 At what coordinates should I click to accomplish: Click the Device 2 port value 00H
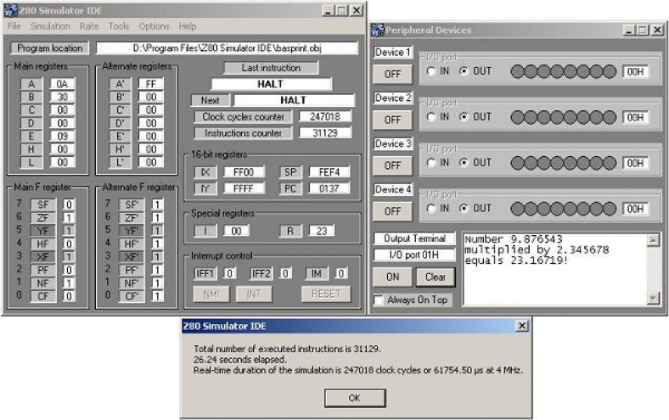tap(635, 117)
